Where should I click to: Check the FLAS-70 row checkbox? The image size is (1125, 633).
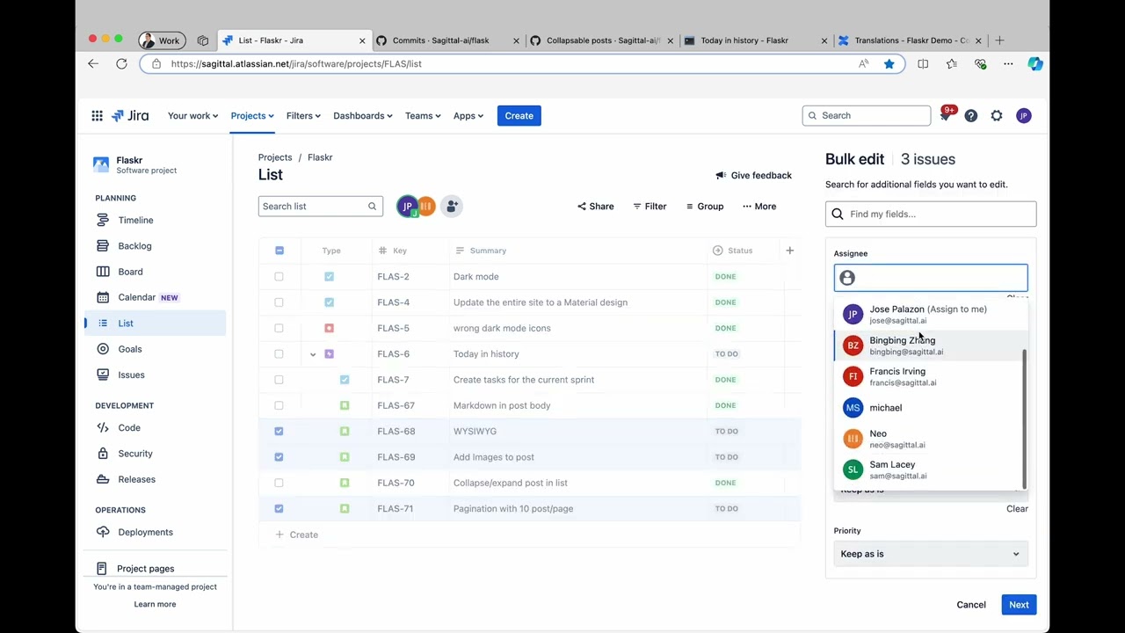[279, 483]
